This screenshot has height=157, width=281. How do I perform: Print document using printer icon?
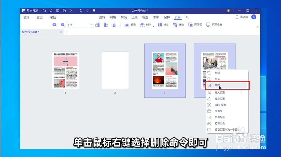(x=64, y=11)
